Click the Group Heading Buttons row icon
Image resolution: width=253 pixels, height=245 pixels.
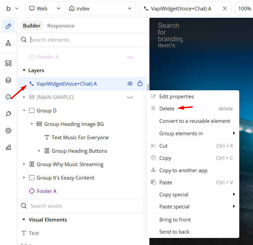47,151
